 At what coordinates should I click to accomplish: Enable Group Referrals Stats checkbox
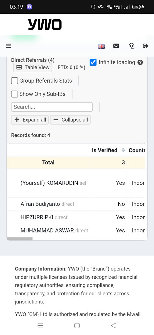tap(14, 81)
